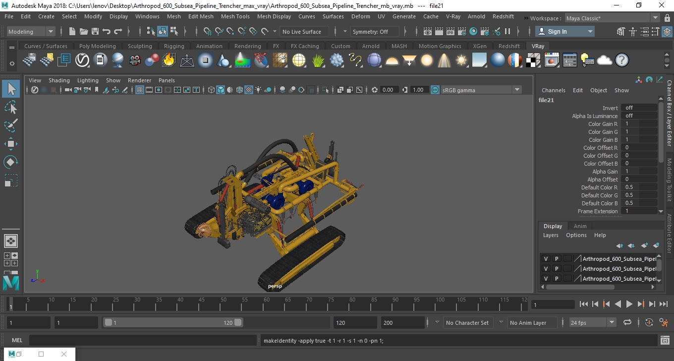Click the Channel Box vertical scrollbar
The image size is (674, 361).
pos(661,132)
